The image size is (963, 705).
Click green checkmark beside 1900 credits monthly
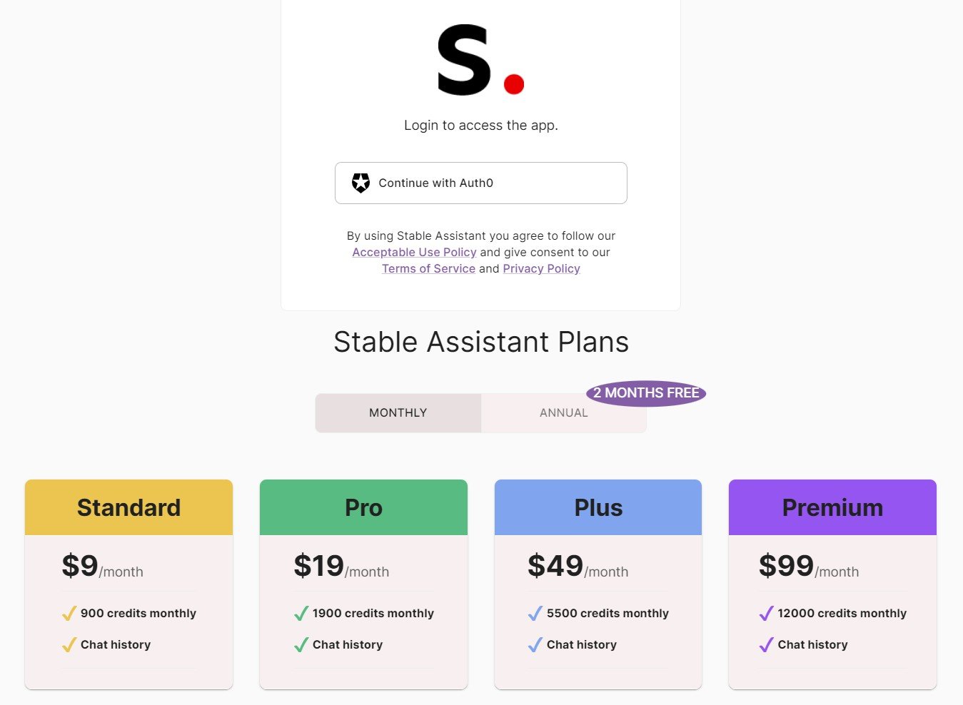(301, 614)
